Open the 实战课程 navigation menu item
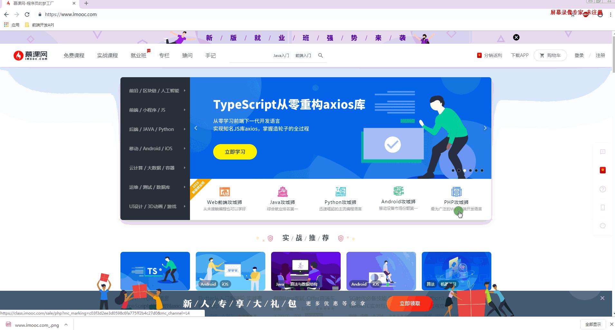 [x=108, y=55]
